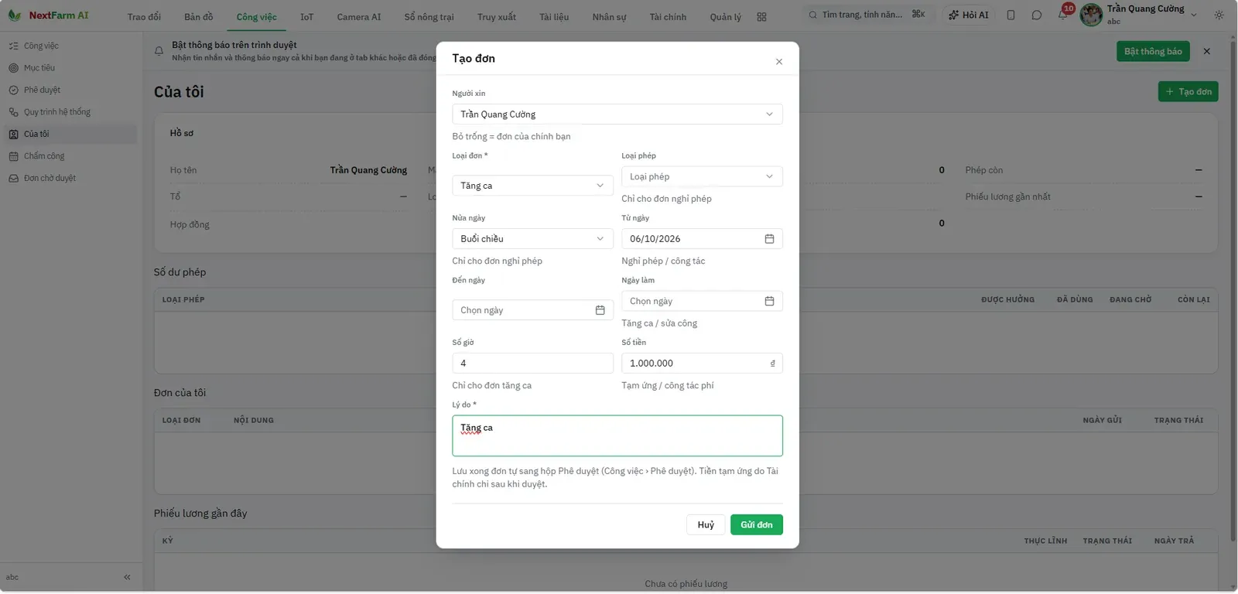Viewport: 1238px width, 594px height.
Task: Open notifications bell with badge 10
Action: click(x=1063, y=15)
